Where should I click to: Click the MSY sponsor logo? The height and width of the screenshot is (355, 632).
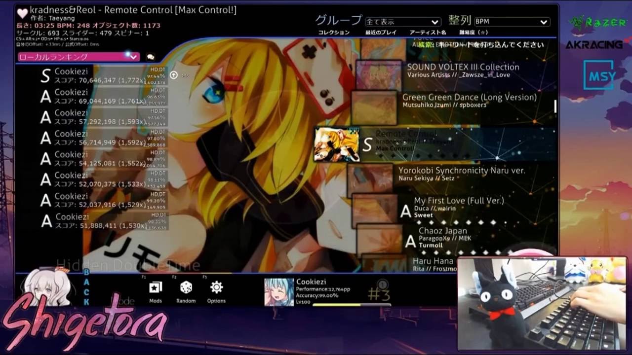[x=599, y=75]
